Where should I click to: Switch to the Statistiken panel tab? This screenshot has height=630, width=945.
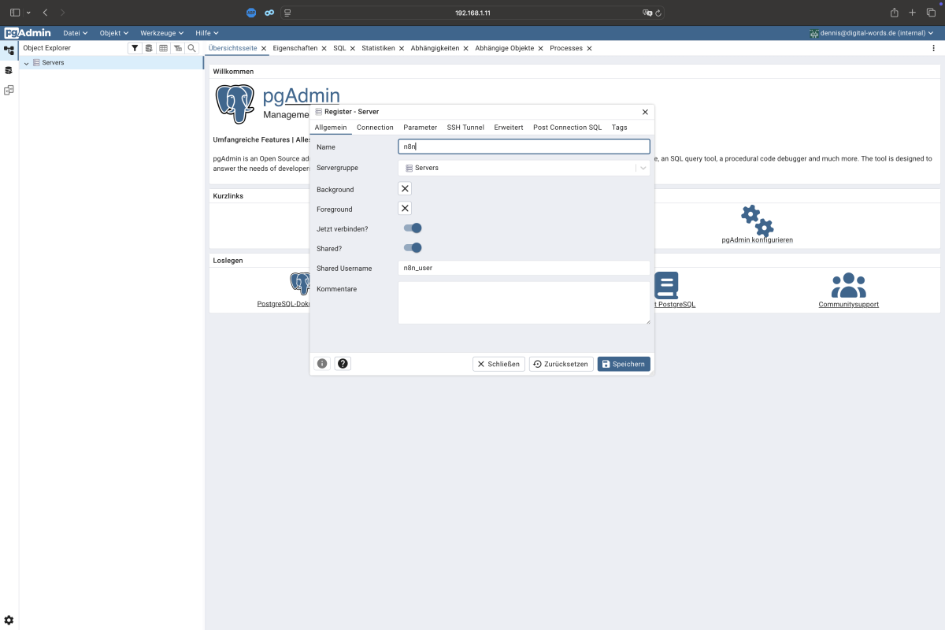(378, 48)
